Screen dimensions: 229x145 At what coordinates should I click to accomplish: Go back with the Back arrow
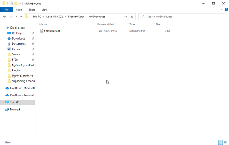[x=5, y=17]
